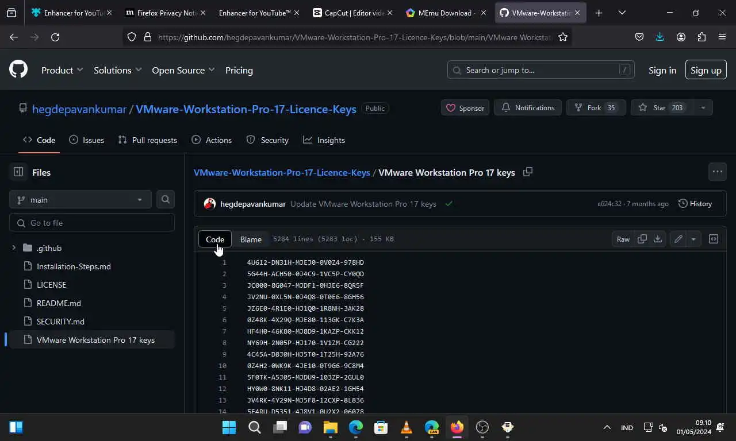Collapse the Files side panel icon
736x441 pixels.
point(18,172)
